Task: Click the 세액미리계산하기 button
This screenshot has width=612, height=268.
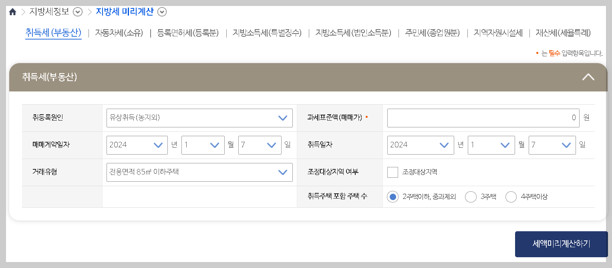Action: tap(561, 244)
